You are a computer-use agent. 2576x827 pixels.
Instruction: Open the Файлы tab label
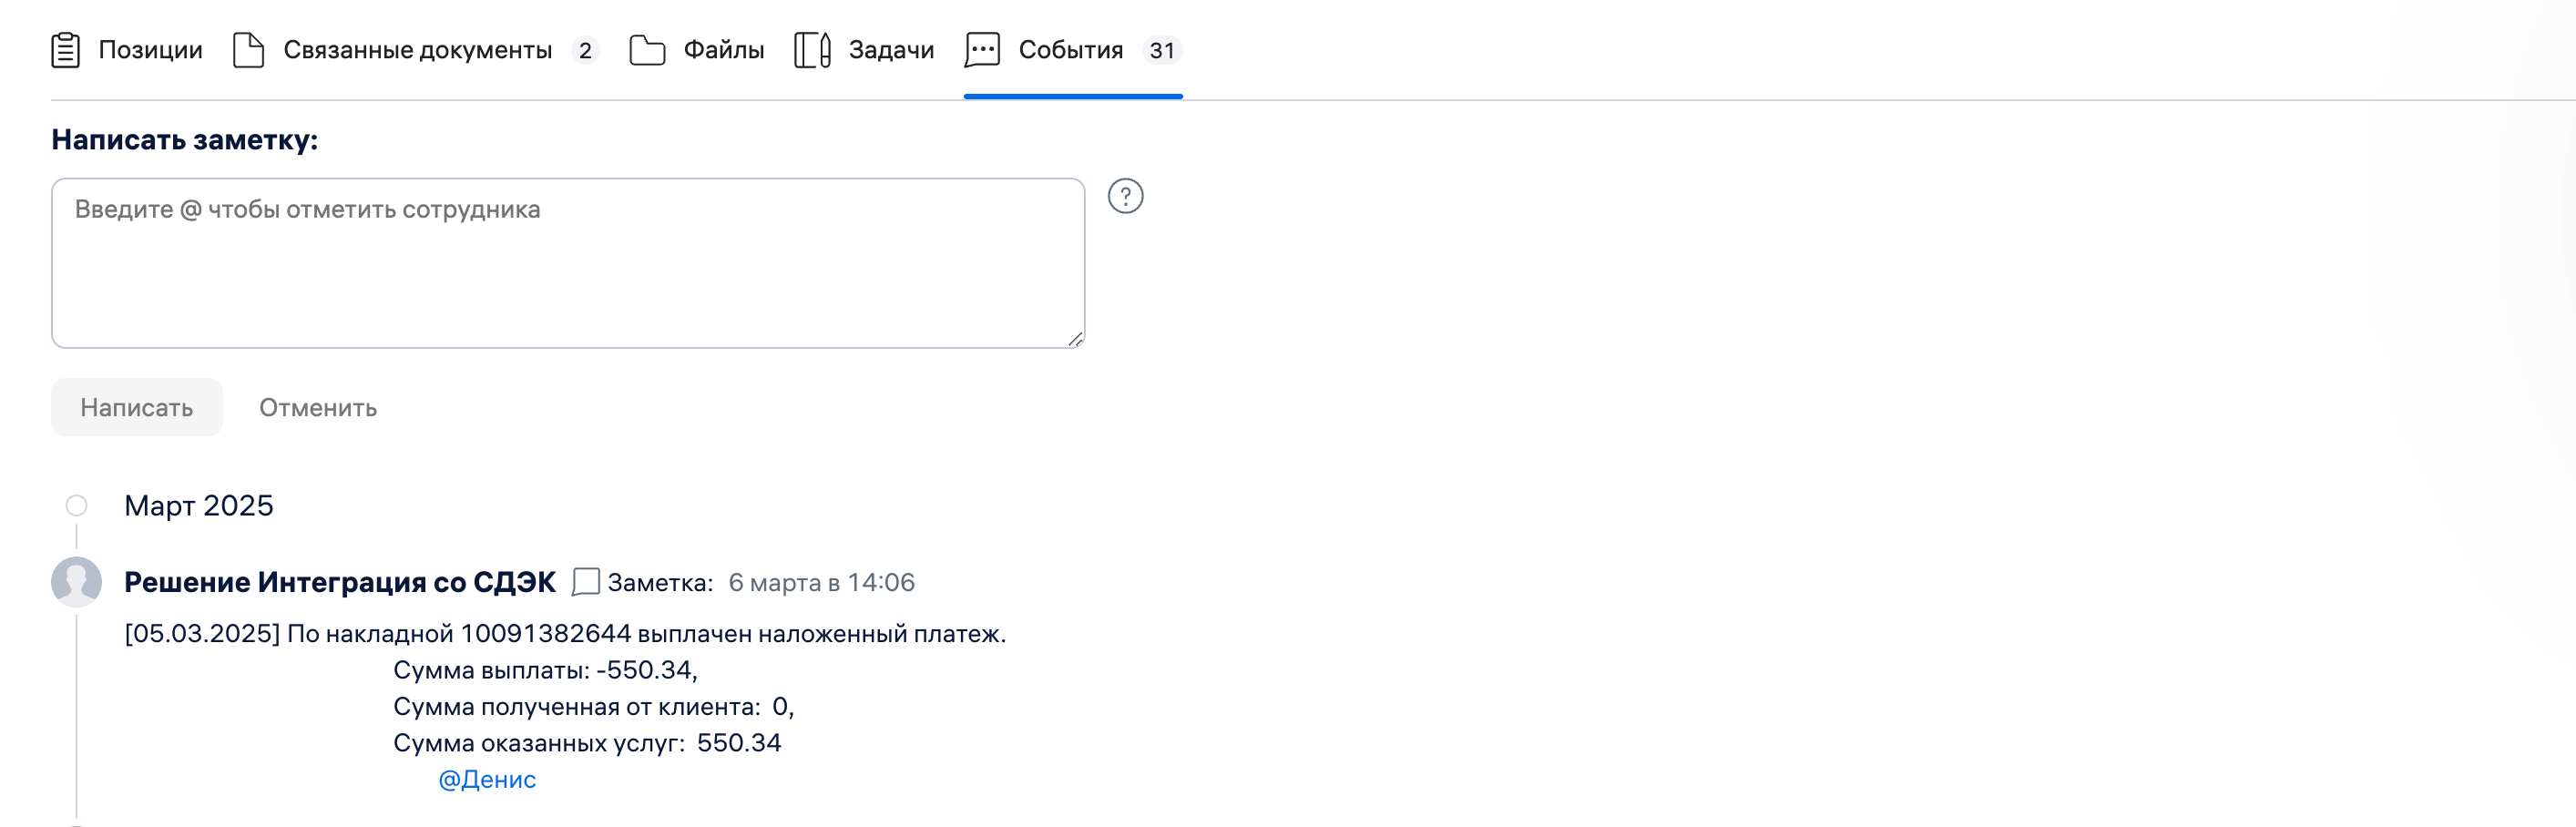pos(723,50)
